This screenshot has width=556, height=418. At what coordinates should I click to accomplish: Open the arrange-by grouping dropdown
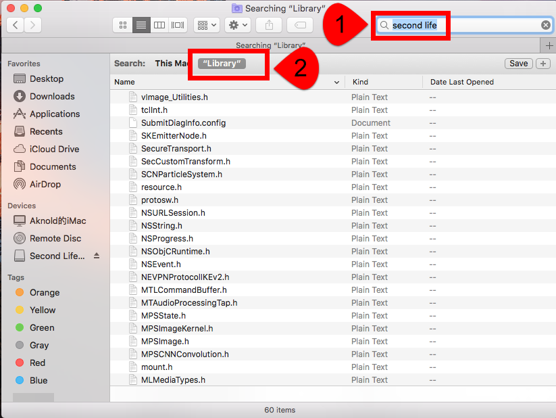[x=207, y=25]
